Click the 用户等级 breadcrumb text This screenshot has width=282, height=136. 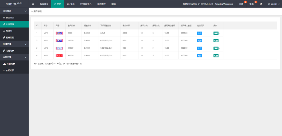pos(38,11)
